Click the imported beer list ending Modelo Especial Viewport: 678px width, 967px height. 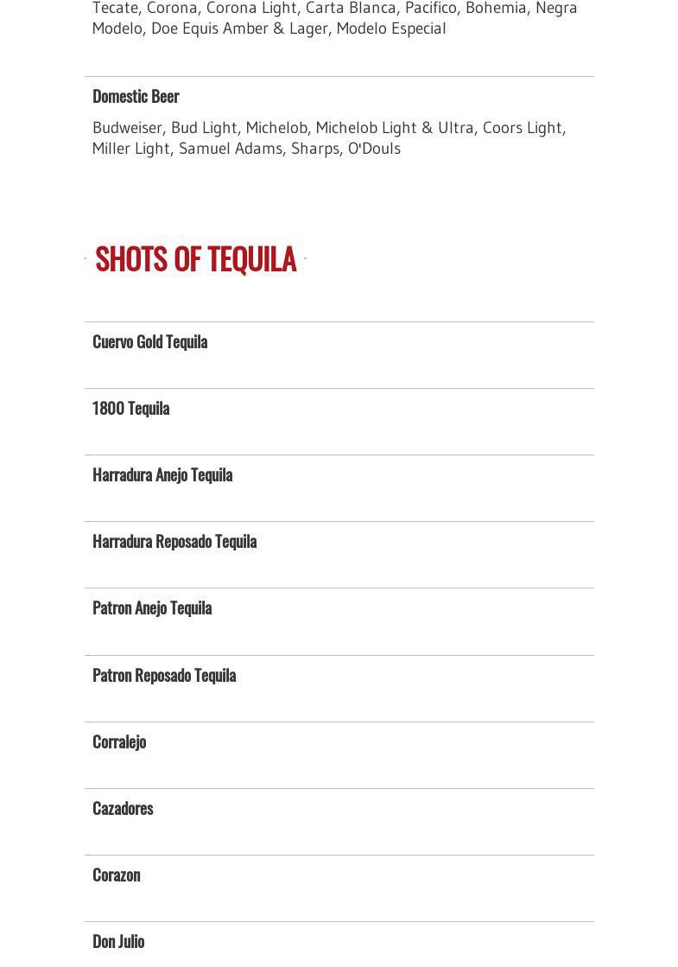point(334,18)
